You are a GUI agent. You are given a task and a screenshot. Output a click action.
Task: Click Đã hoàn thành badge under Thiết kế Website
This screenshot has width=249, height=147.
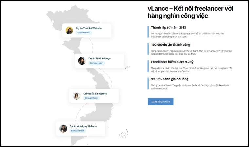pos(84,33)
